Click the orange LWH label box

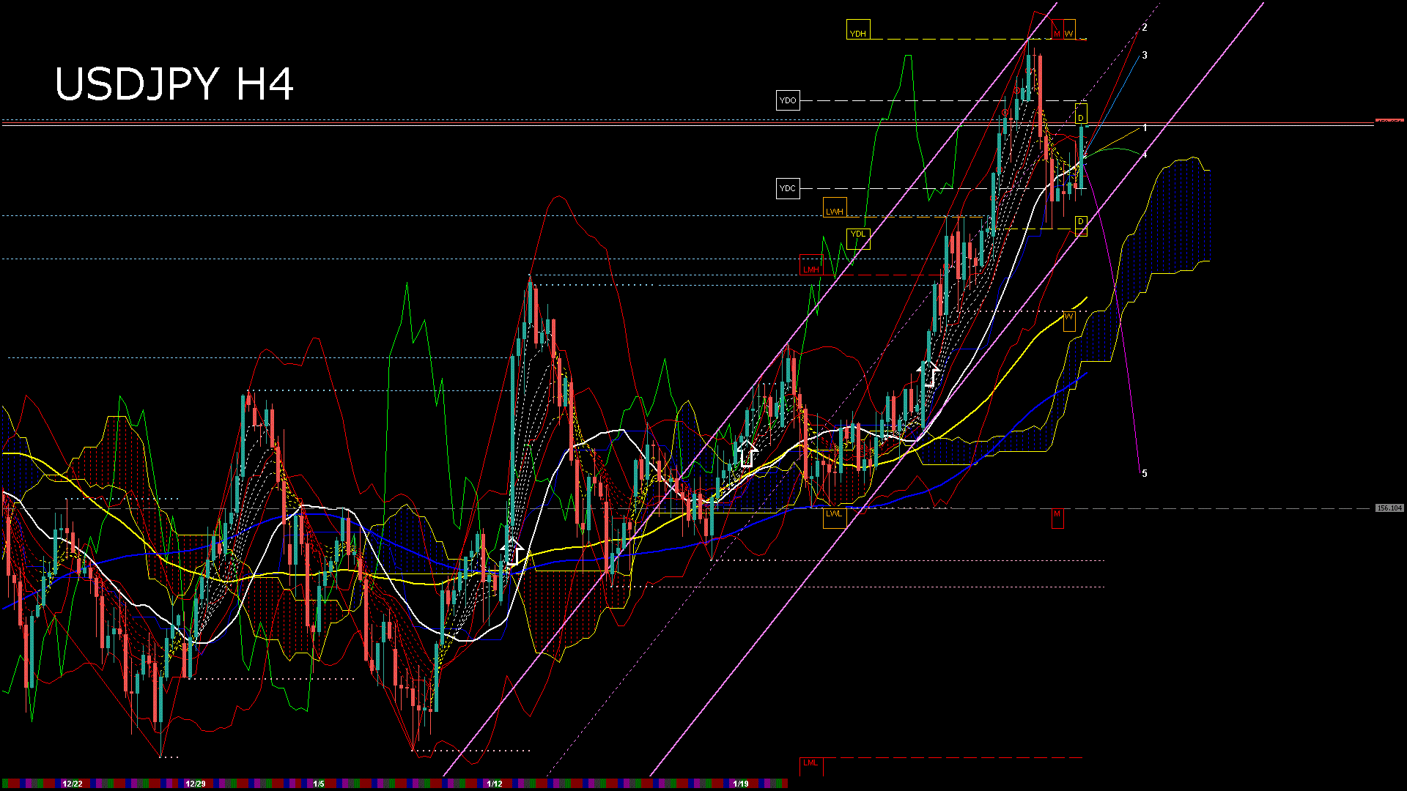tap(835, 208)
